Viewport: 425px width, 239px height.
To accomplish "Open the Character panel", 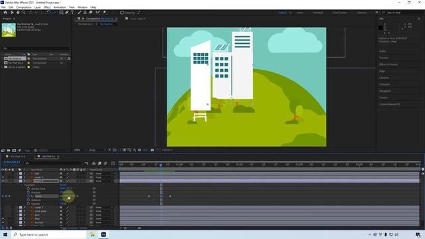I will point(384,84).
